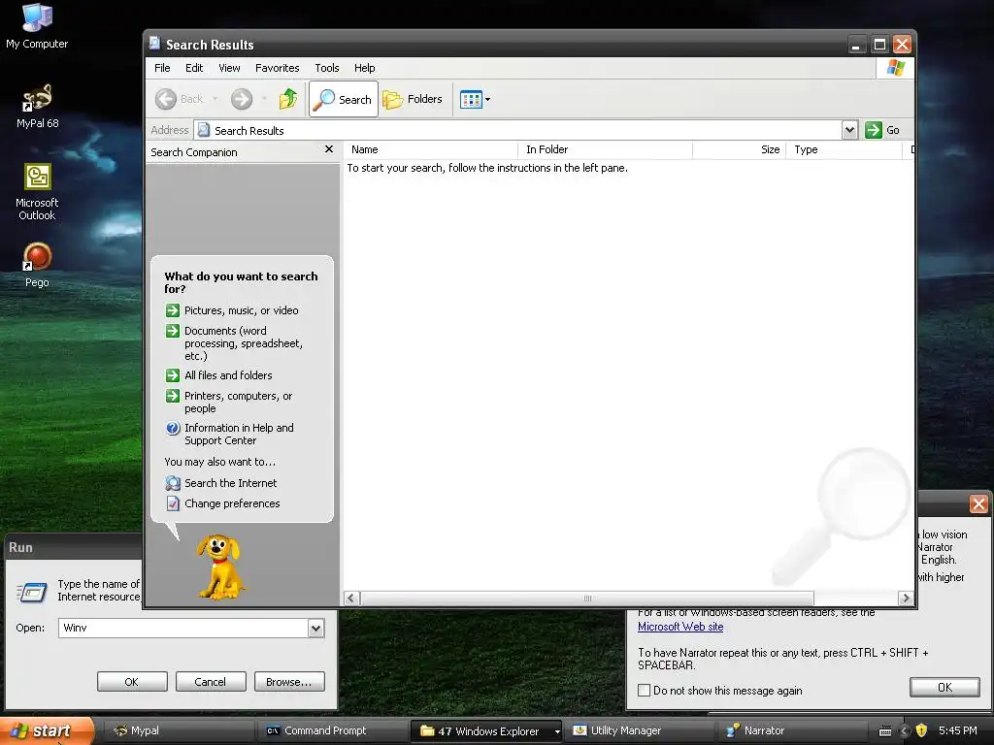Search for Printers, computers, or people

pos(229,402)
